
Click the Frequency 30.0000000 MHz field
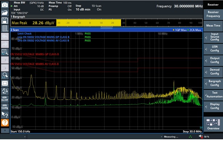[x=180, y=6]
